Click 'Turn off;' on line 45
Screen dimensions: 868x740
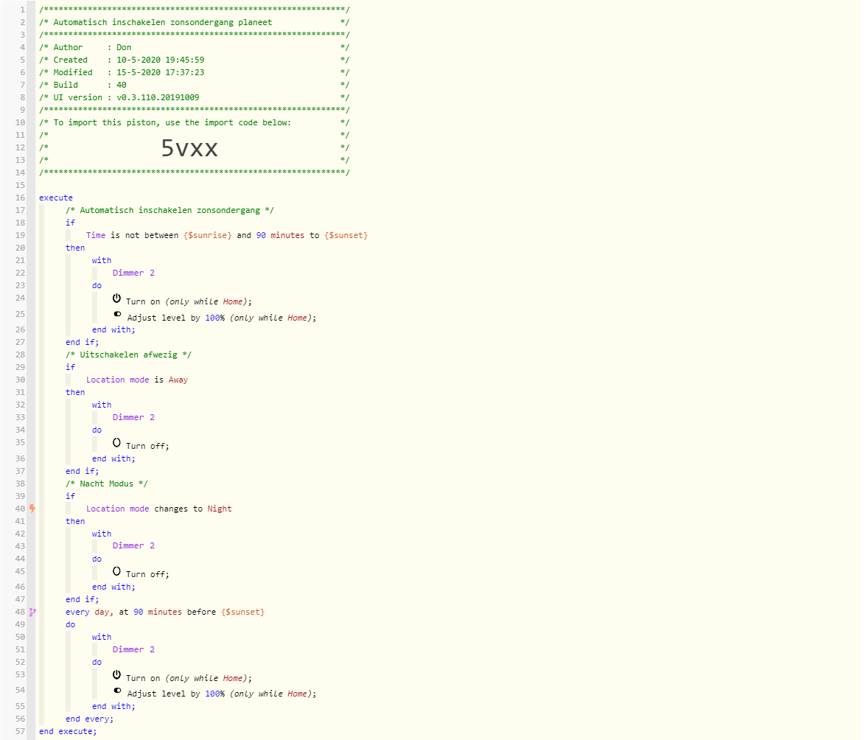point(147,574)
